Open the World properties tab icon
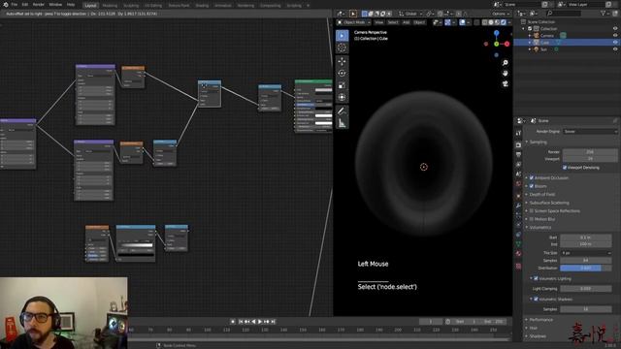This screenshot has width=621, height=349. pos(518,184)
